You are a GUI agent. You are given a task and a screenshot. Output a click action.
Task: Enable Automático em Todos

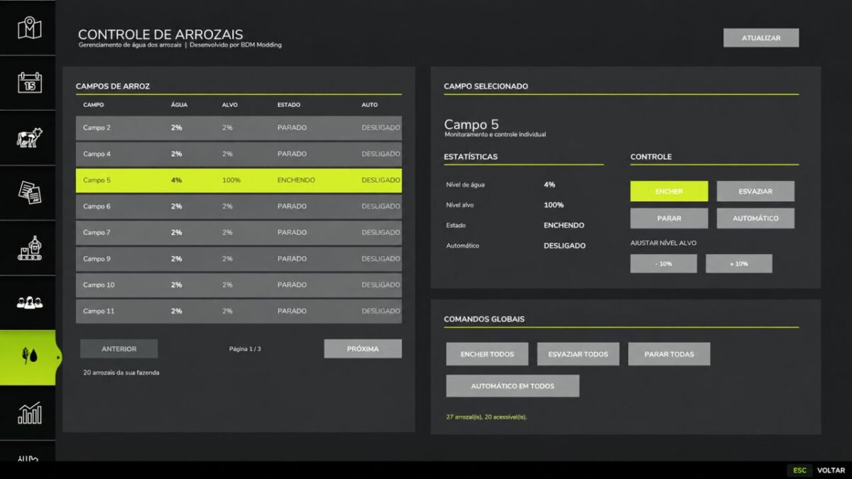point(513,386)
